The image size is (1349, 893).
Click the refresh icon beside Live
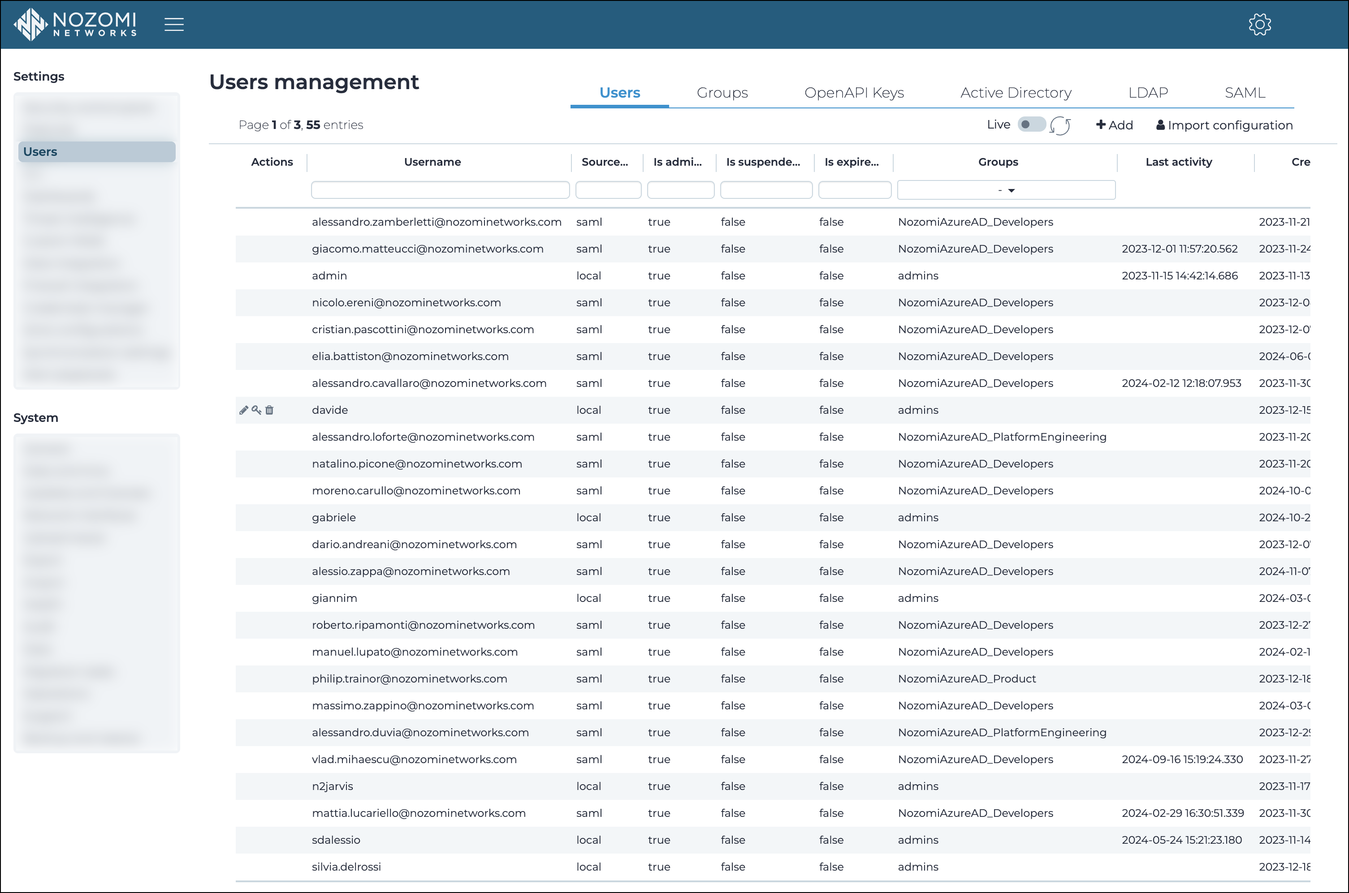point(1060,125)
